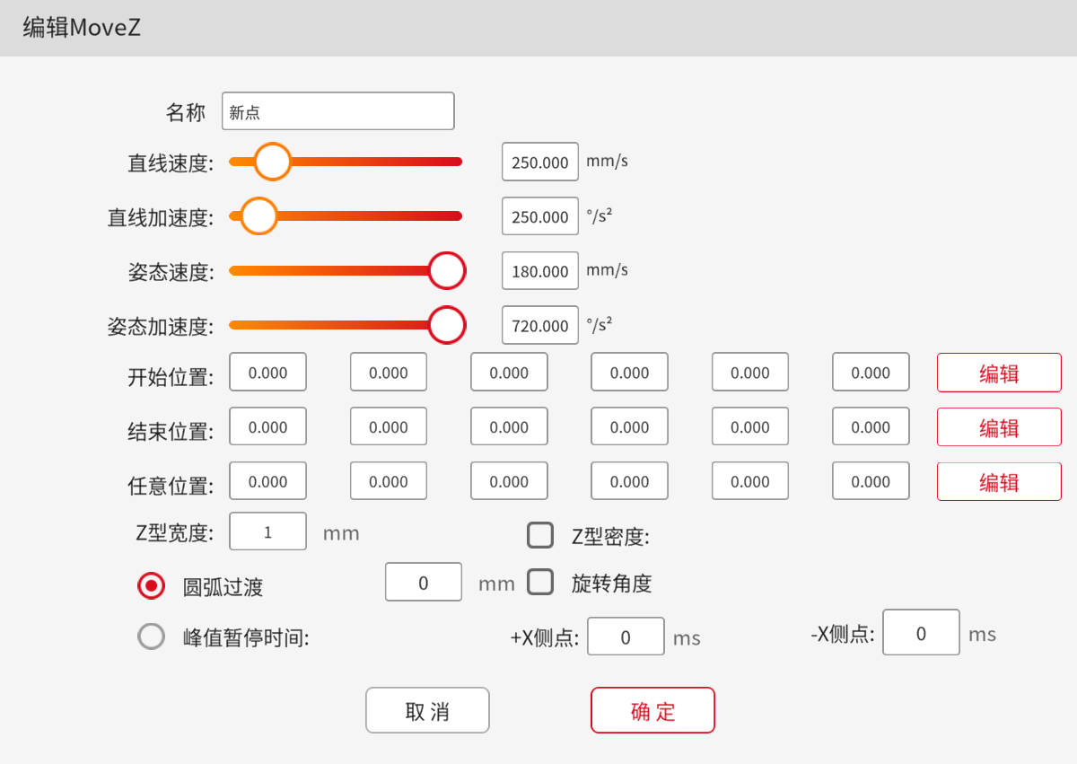Enable the Z型密度 checkbox

click(x=540, y=536)
